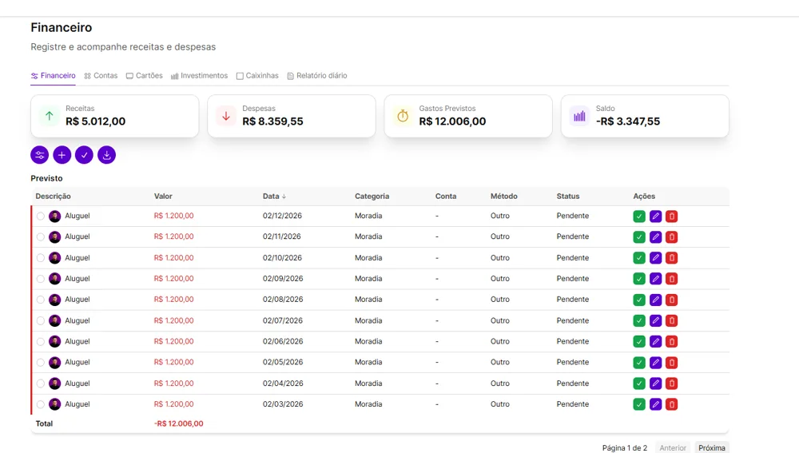Click the Saldo summary card

click(645, 116)
